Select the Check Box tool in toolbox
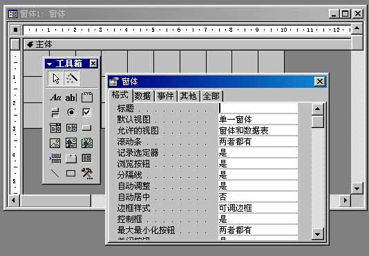 [86, 113]
